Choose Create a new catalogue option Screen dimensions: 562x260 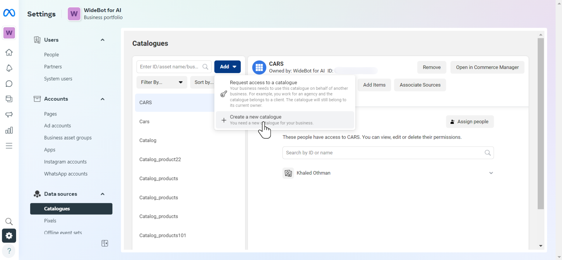(285, 120)
